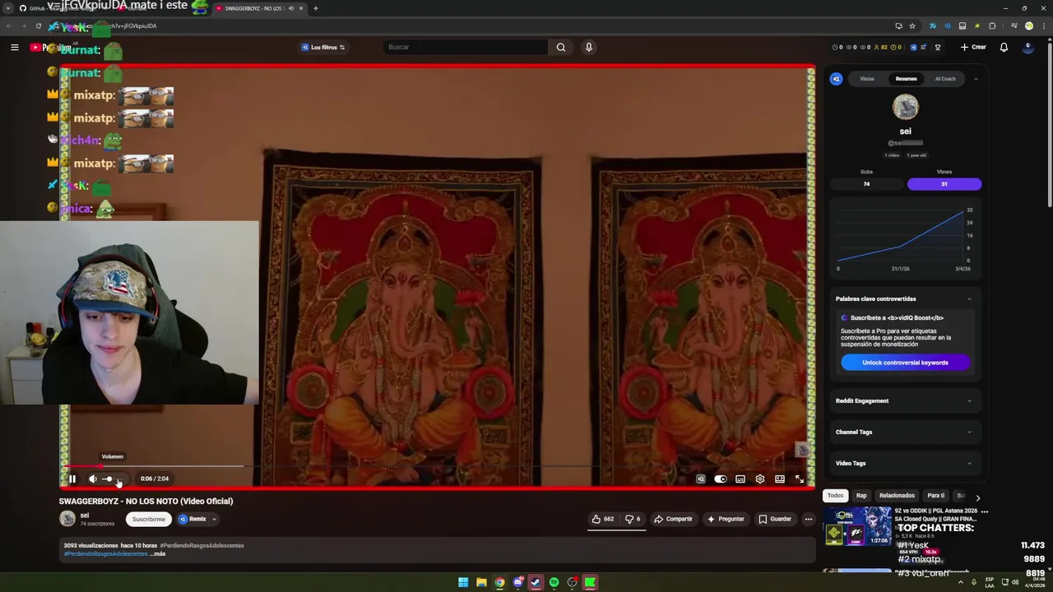Screen dimensions: 1053x592
Task: Switch to the Resumen tab
Action: click(906, 79)
